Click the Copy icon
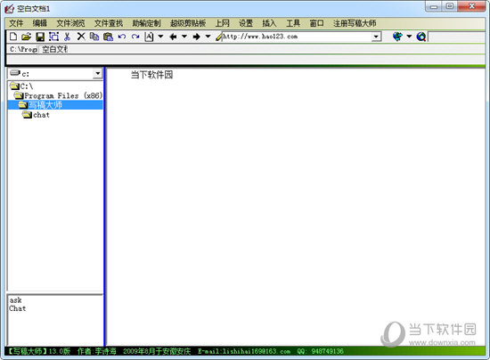The height and width of the screenshot is (360, 490). click(94, 37)
